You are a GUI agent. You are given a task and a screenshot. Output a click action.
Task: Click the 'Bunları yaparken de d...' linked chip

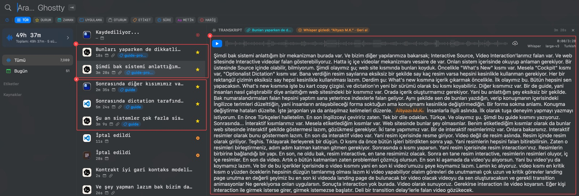tap(269, 30)
